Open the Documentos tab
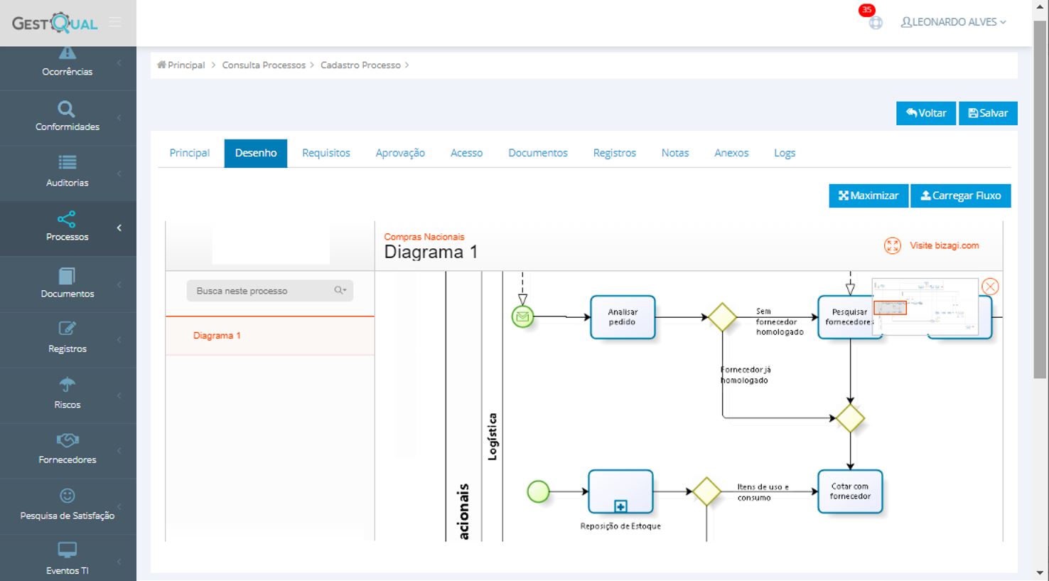 coord(538,153)
